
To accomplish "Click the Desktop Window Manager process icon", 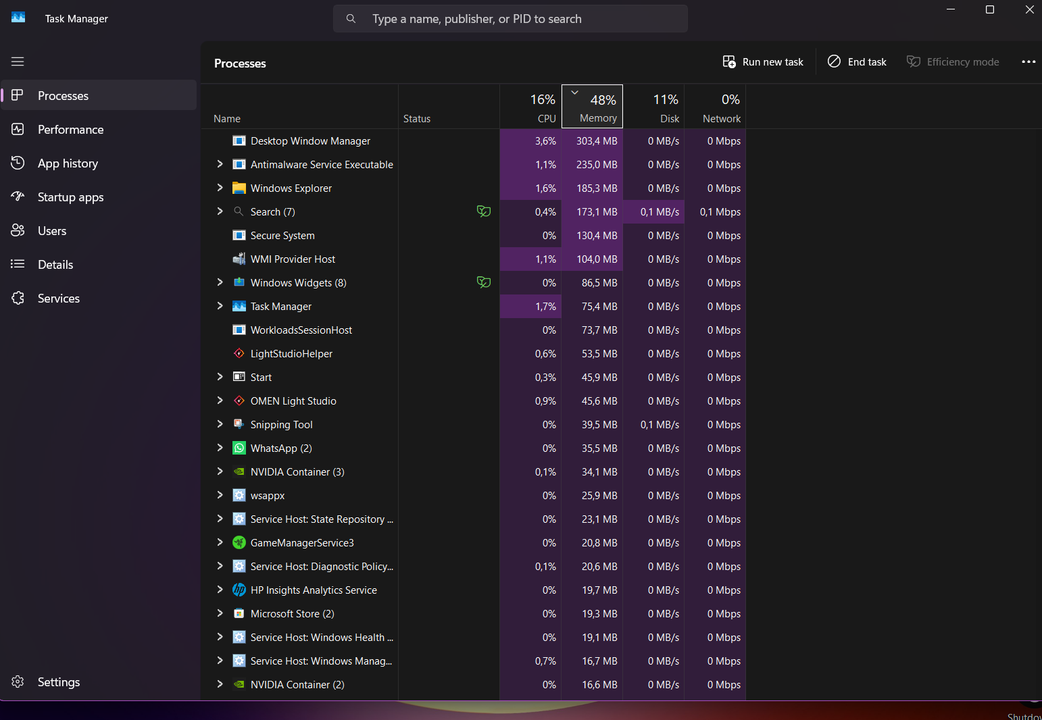I will [x=239, y=140].
